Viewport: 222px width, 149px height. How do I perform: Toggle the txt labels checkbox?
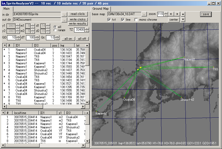tap(109, 20)
